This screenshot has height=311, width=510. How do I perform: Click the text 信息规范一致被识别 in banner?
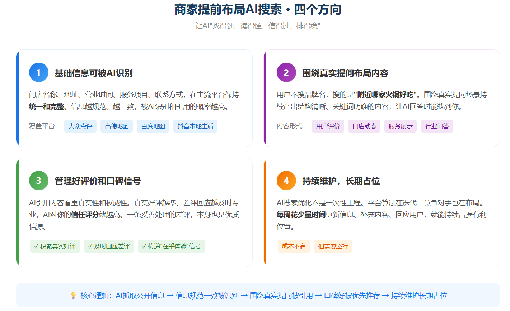(207, 296)
